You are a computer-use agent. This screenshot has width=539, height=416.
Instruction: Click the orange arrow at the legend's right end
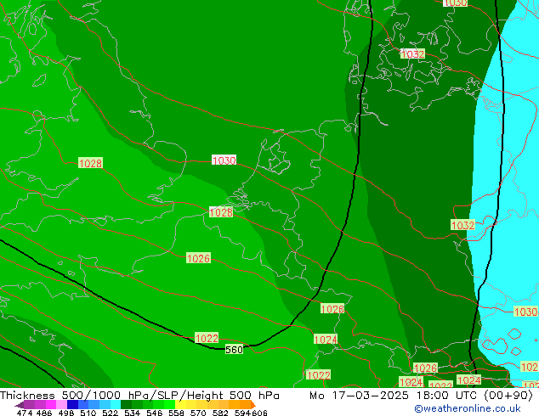[253, 405]
